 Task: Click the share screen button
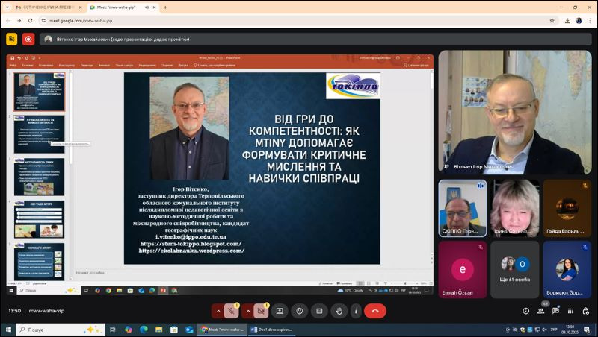click(280, 311)
